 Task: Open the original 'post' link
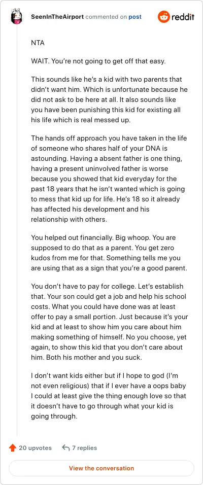click(135, 17)
